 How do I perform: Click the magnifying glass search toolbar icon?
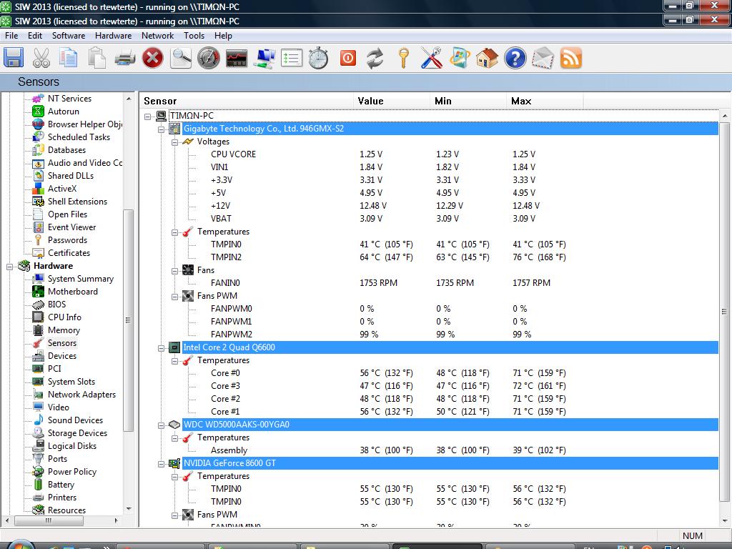pyautogui.click(x=181, y=59)
